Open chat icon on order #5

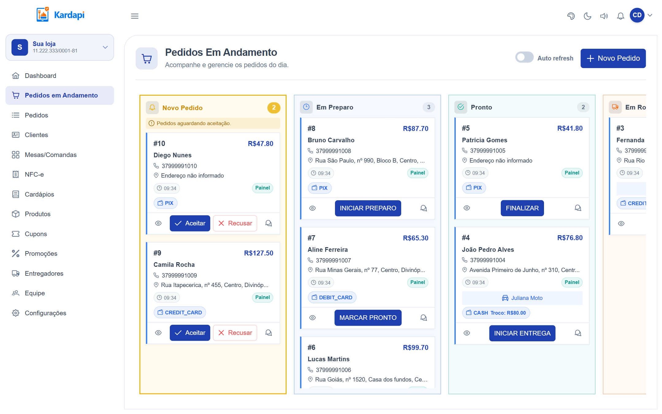coord(578,208)
